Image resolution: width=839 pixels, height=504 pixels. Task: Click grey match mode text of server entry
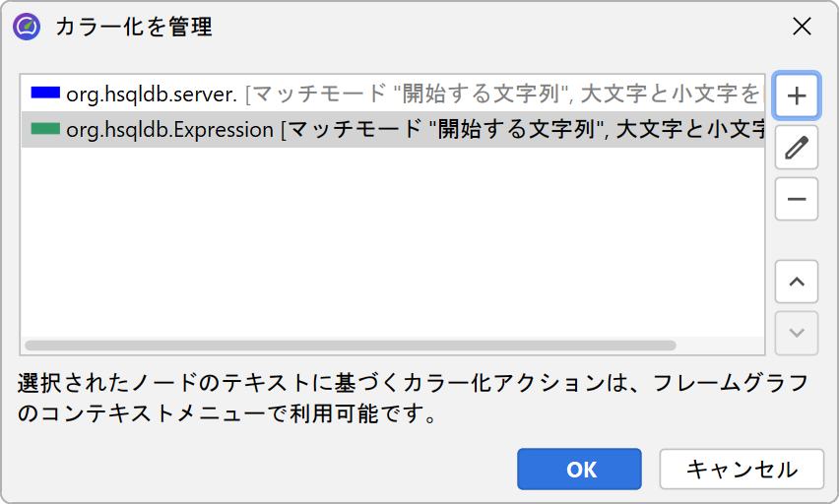tap(502, 94)
